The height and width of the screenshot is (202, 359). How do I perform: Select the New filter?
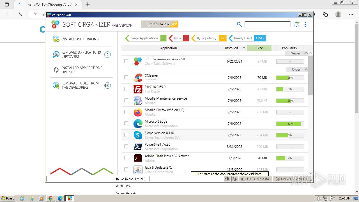pos(179,38)
